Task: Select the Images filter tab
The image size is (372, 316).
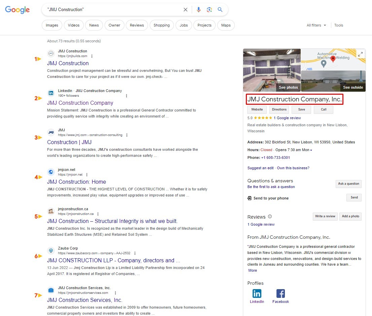Action: tap(52, 25)
